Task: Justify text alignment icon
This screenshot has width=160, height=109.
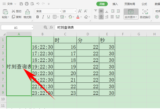Action: pyautogui.click(x=112, y=17)
